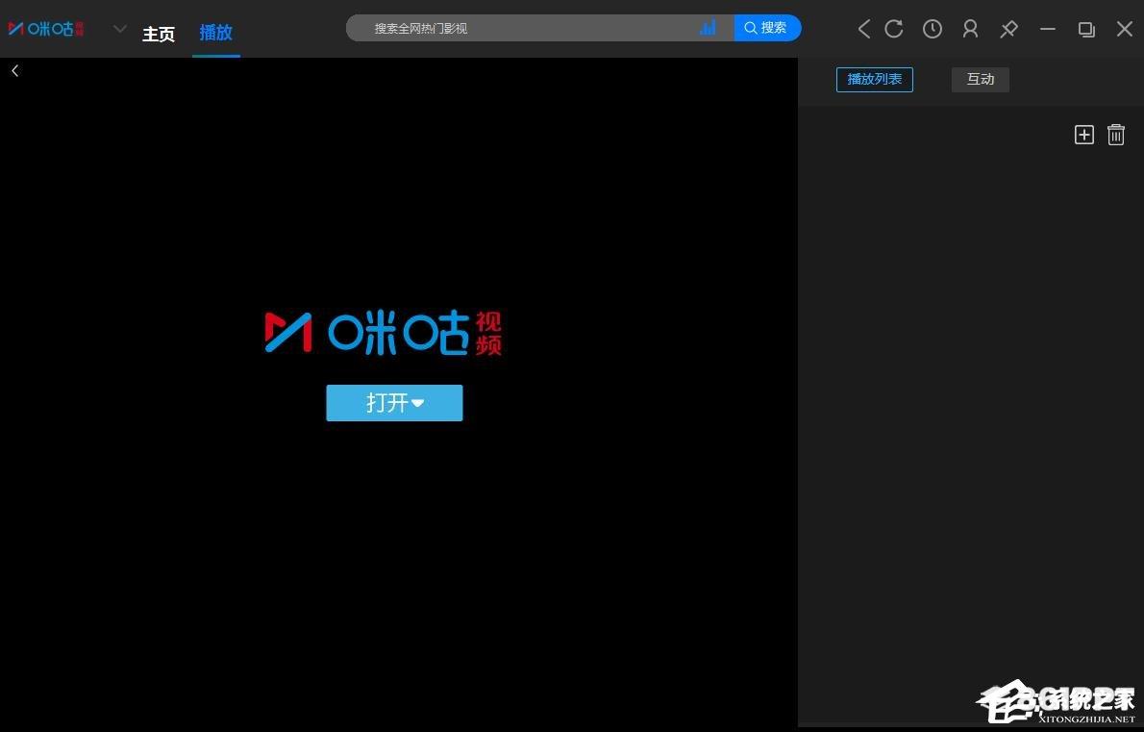Show the 播放列表 panel
The width and height of the screenshot is (1144, 732).
pyautogui.click(x=874, y=80)
